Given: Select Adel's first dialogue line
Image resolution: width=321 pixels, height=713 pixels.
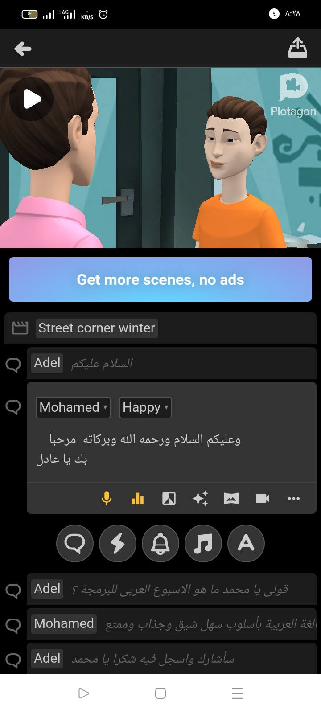Looking at the screenshot, I should pos(172,363).
